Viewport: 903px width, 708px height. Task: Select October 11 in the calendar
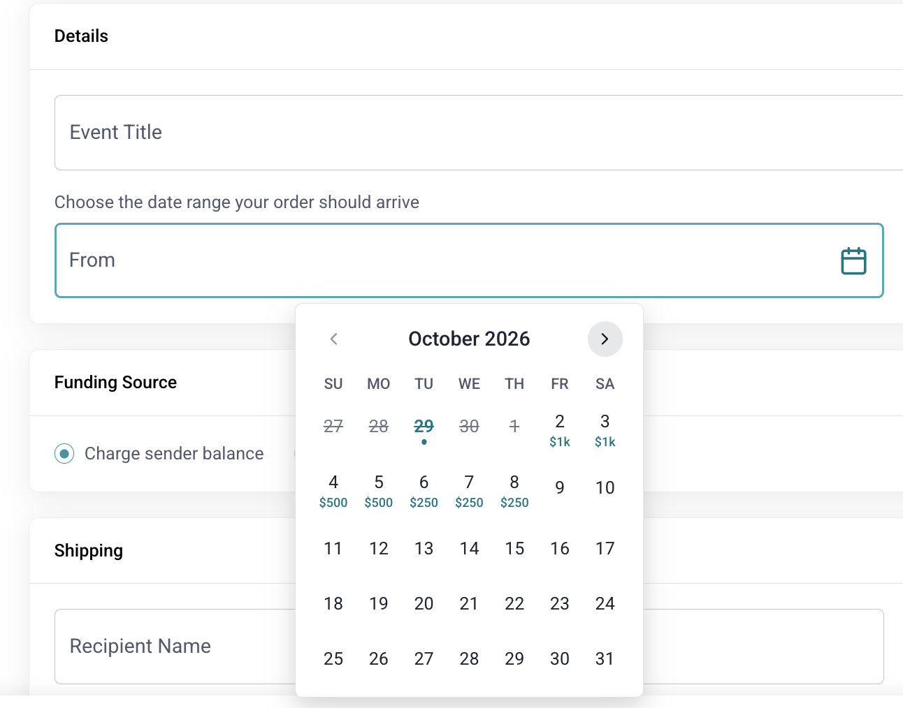[333, 549]
